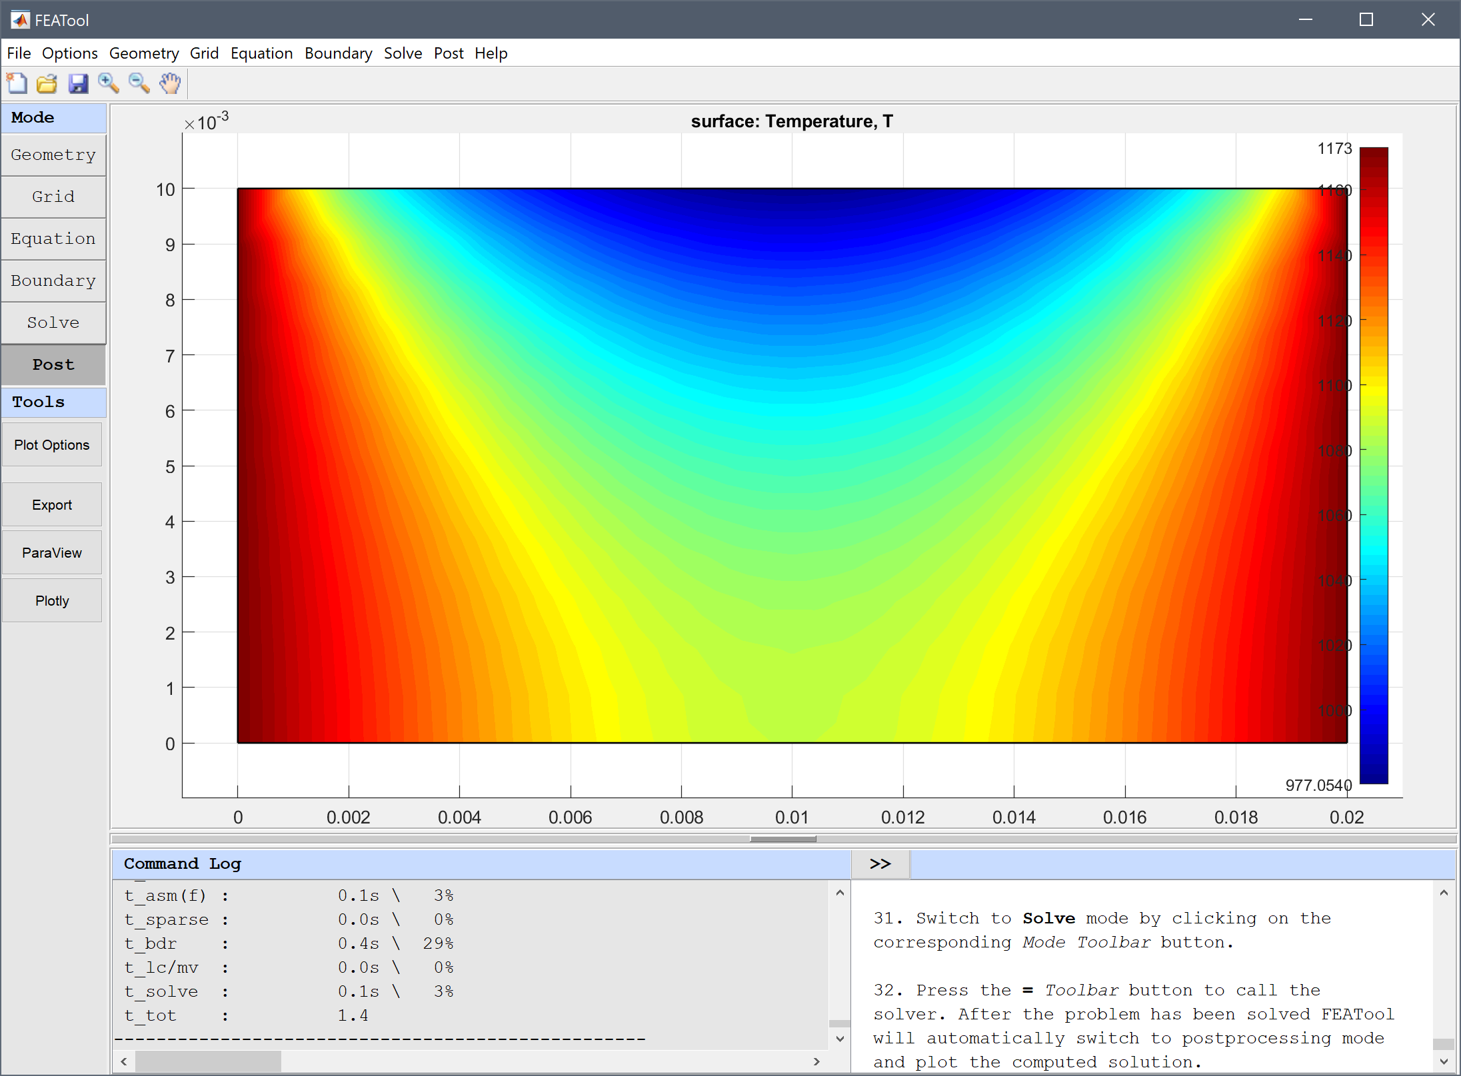
Task: Switch to Grid mode button
Action: point(53,197)
